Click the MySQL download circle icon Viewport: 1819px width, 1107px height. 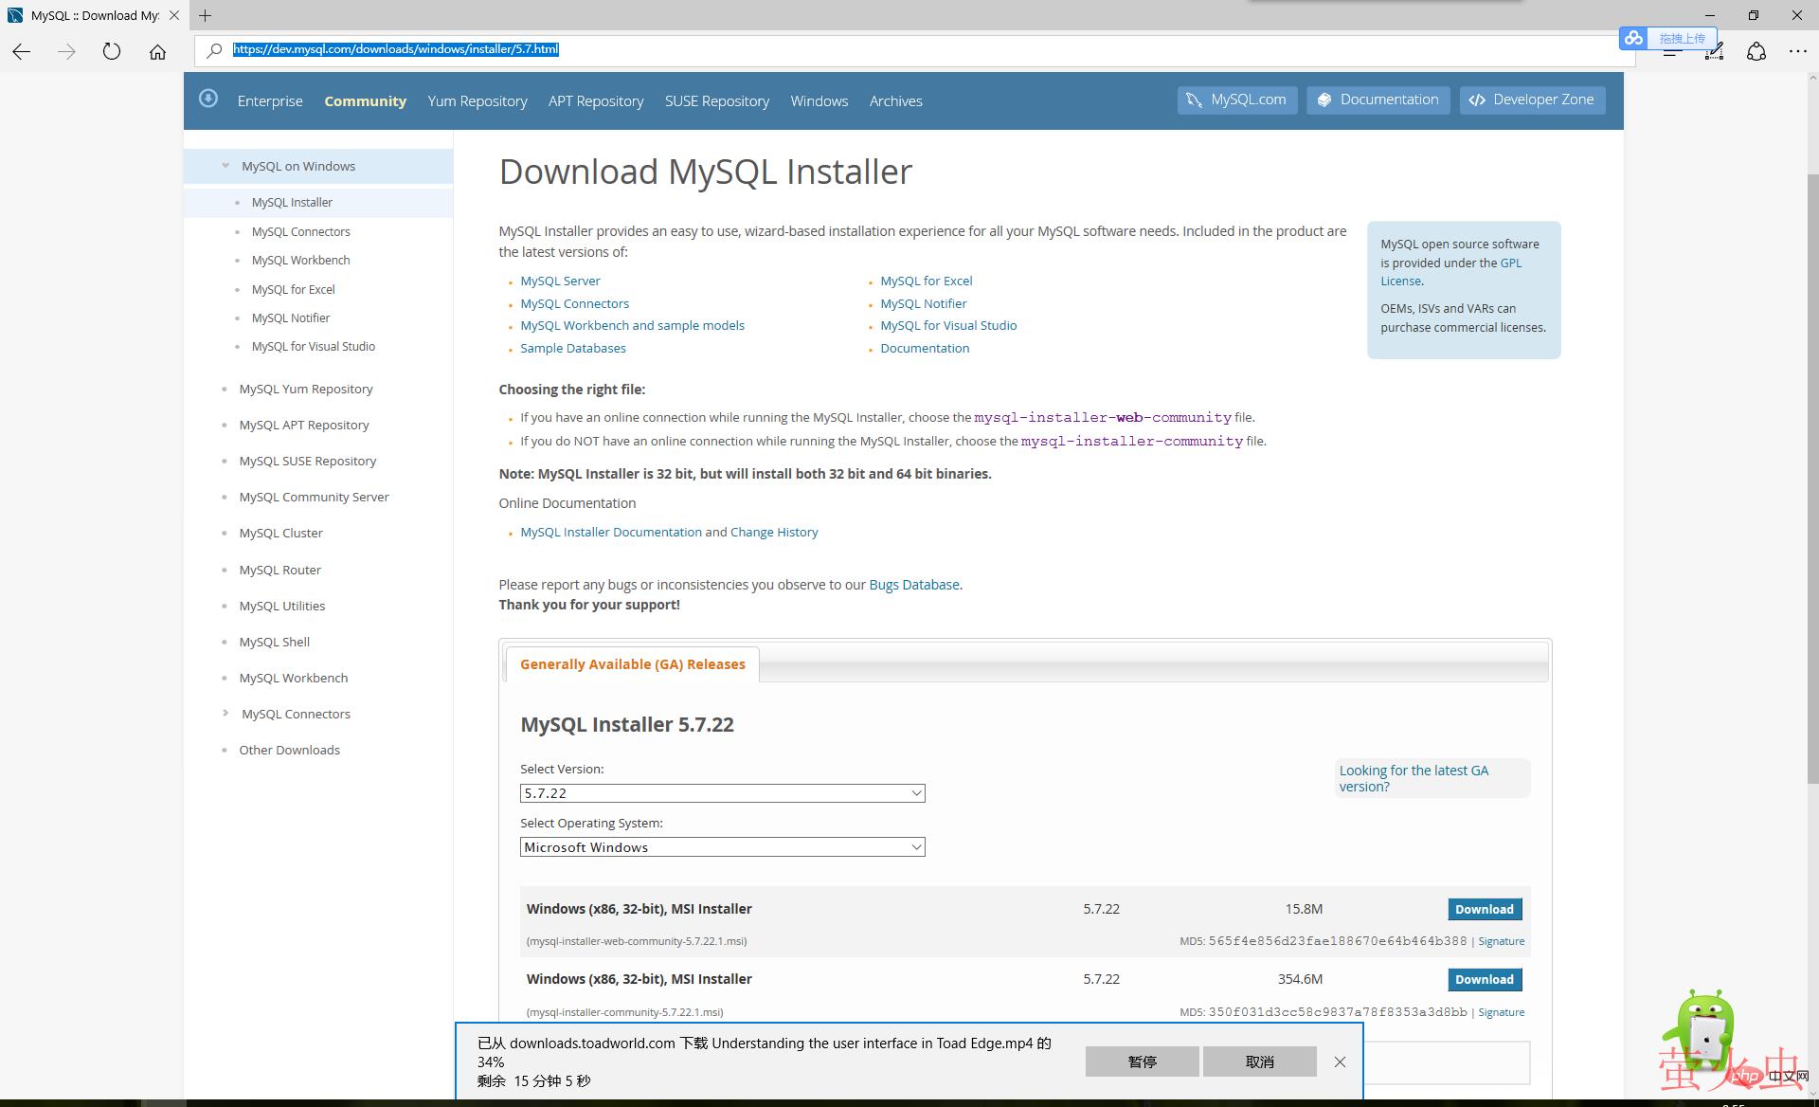tap(208, 99)
